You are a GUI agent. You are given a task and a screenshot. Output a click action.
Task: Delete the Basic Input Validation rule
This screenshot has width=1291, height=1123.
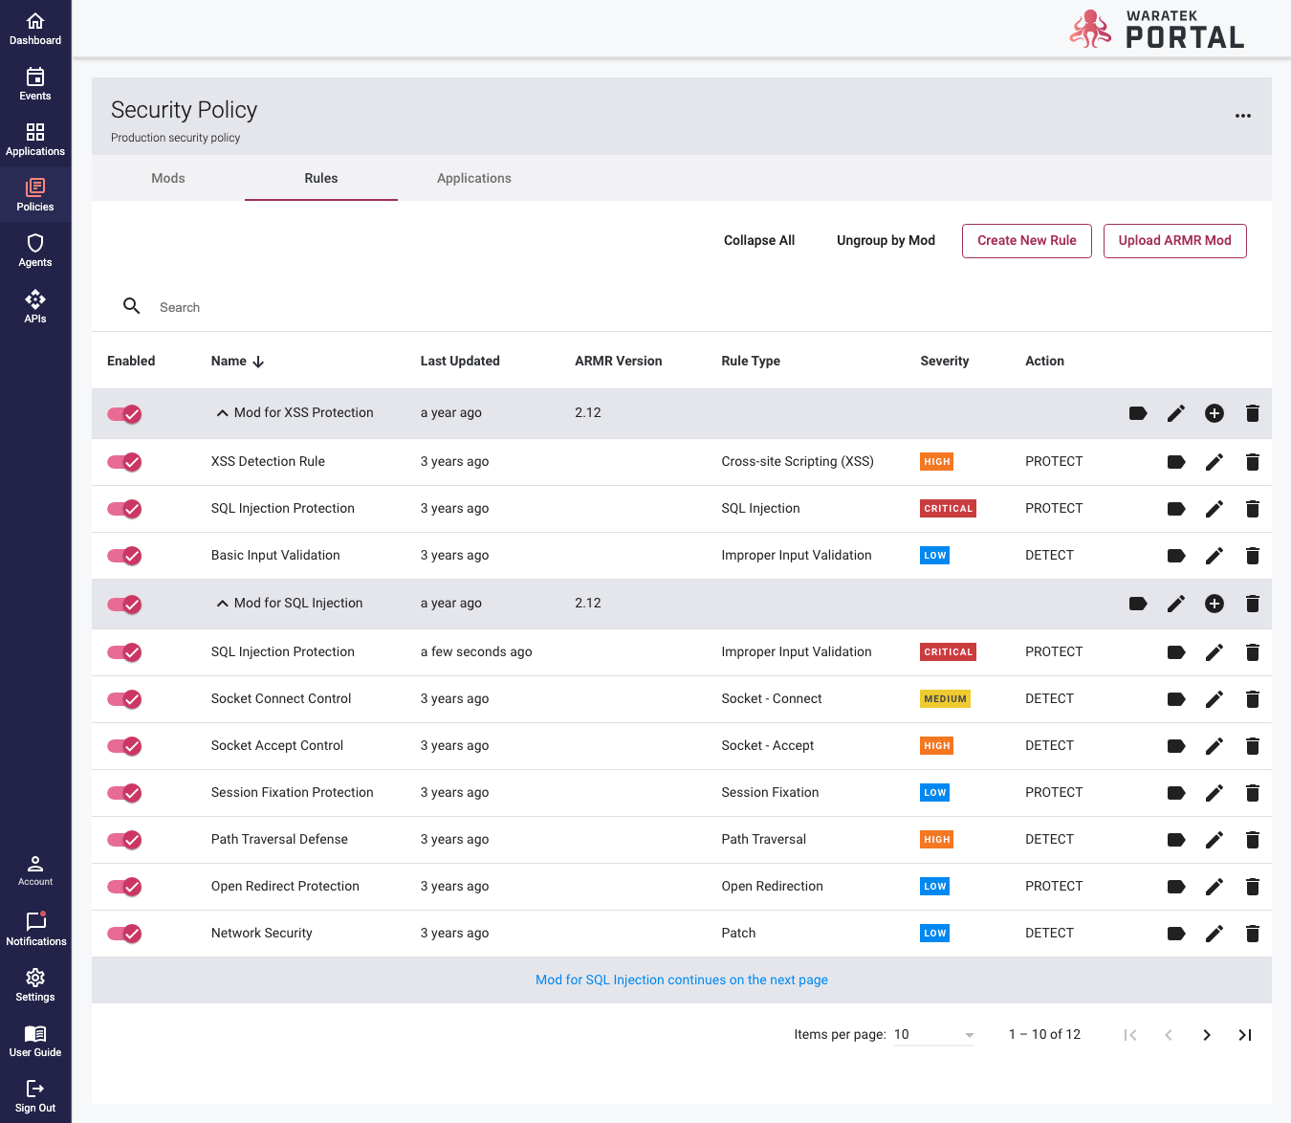pos(1252,556)
